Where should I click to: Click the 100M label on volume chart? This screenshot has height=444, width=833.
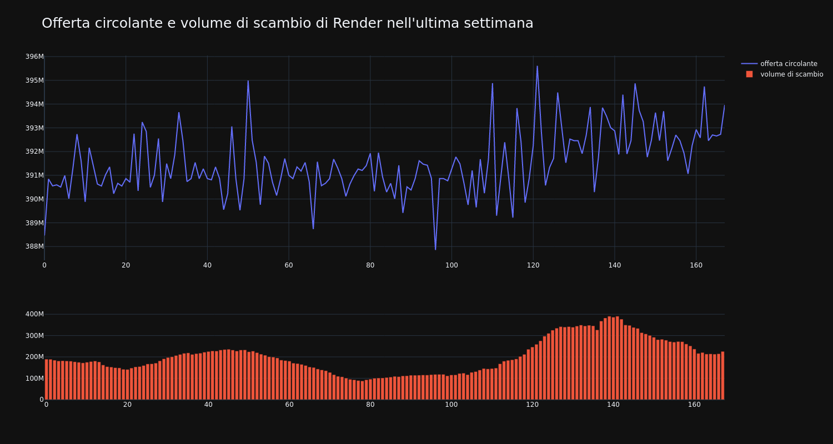coord(34,379)
